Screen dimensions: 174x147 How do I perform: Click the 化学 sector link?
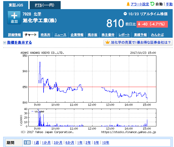37,14
